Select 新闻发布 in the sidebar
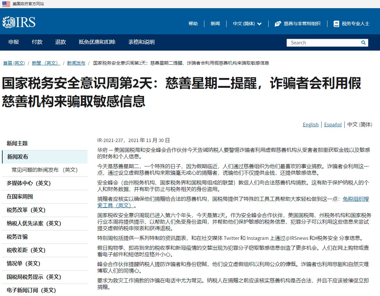This screenshot has width=380, height=296. (18, 157)
